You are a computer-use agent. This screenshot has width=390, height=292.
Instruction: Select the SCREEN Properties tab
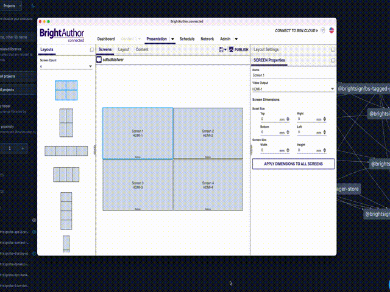click(x=269, y=60)
